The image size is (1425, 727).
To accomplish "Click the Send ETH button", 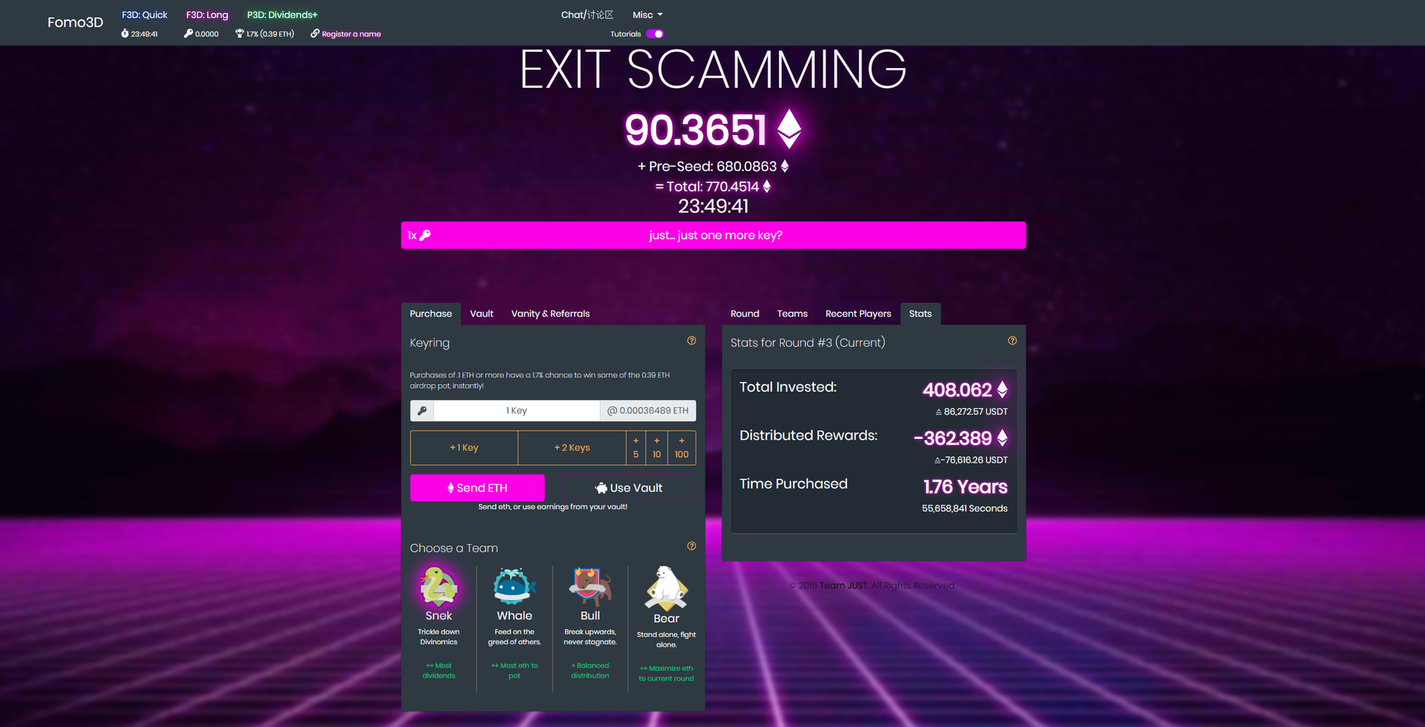I will pos(477,488).
